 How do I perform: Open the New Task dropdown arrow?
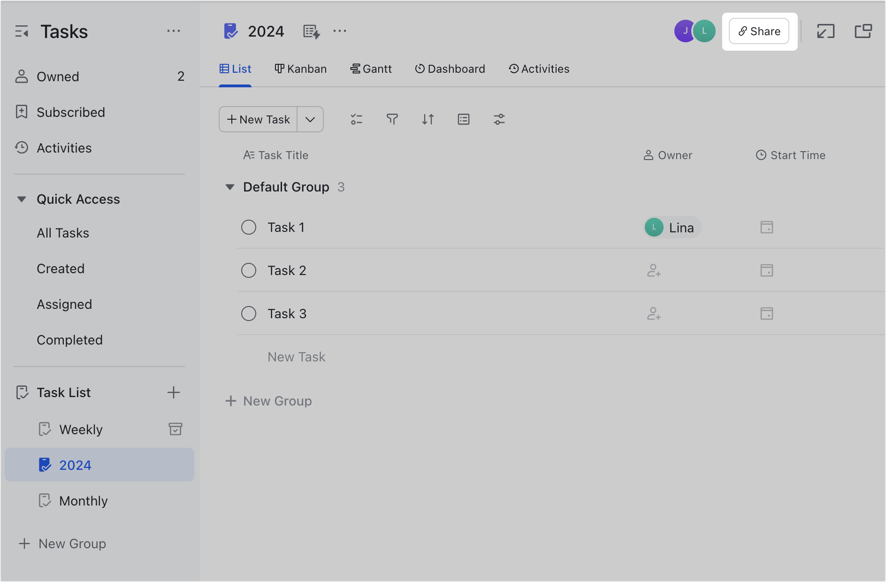tap(310, 119)
